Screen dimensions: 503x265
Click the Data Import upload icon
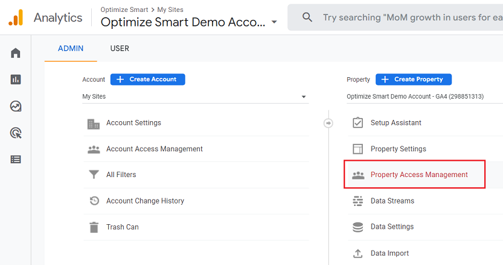point(358,254)
